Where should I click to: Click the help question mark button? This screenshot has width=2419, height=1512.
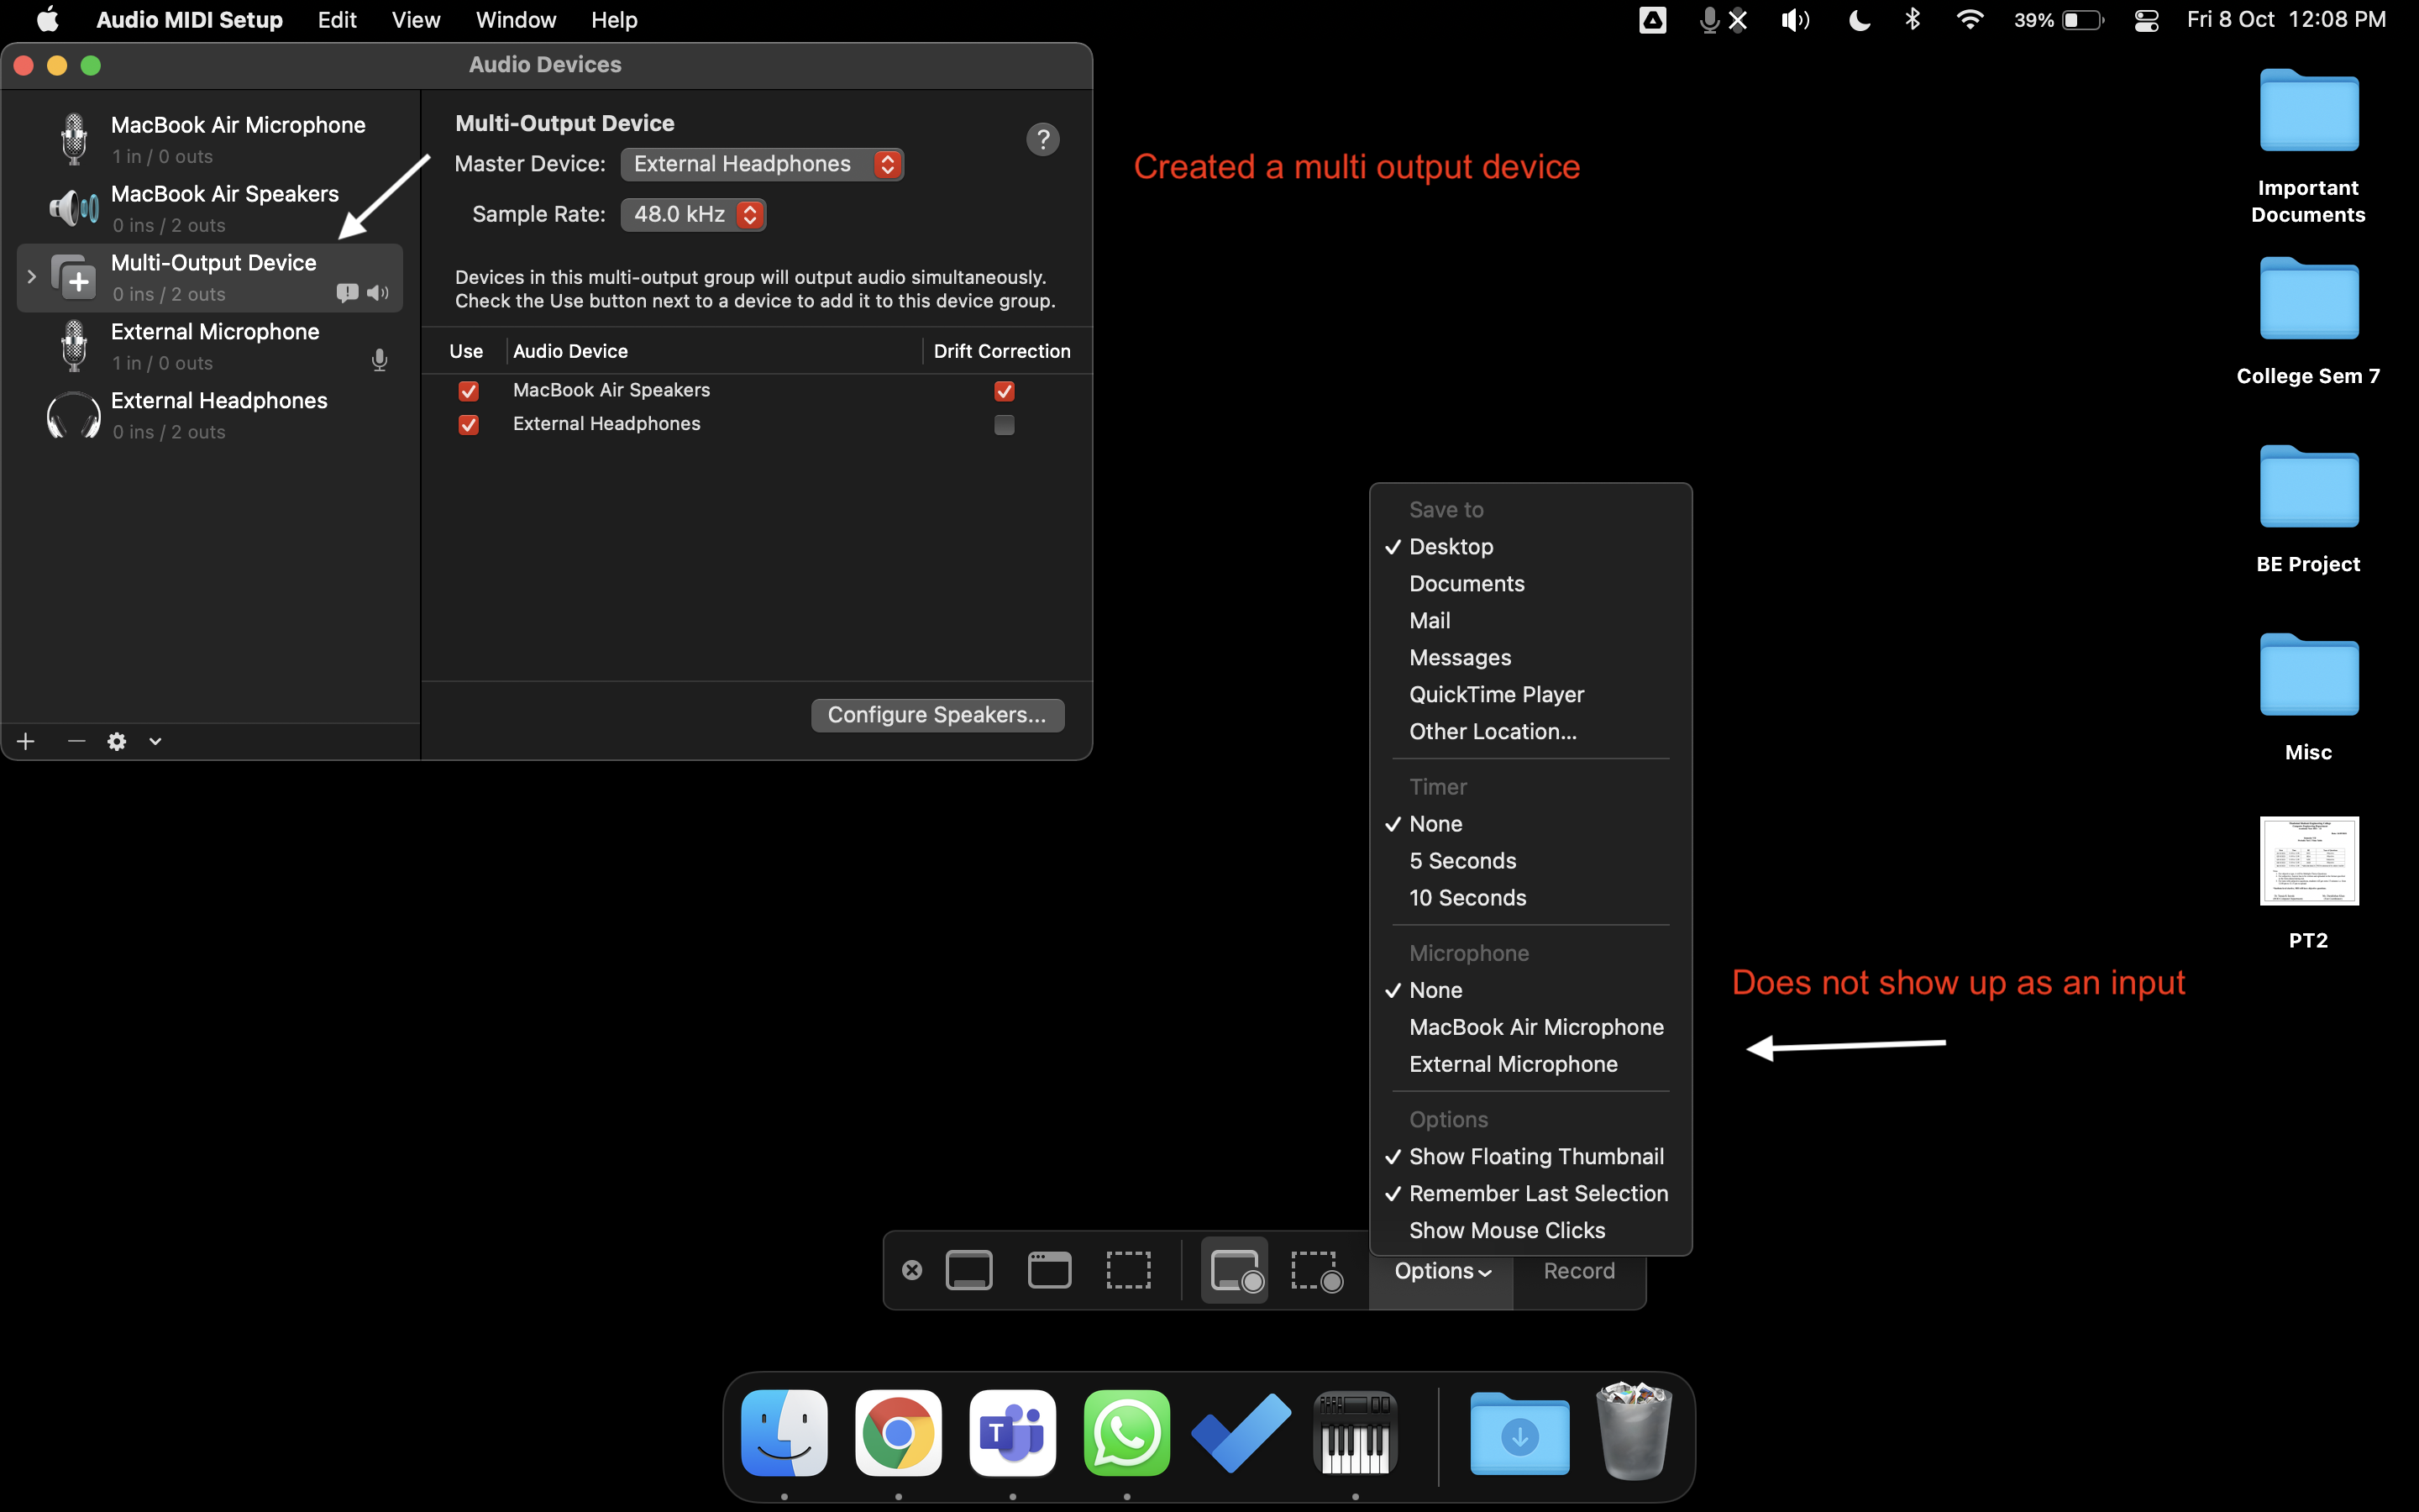1042,139
